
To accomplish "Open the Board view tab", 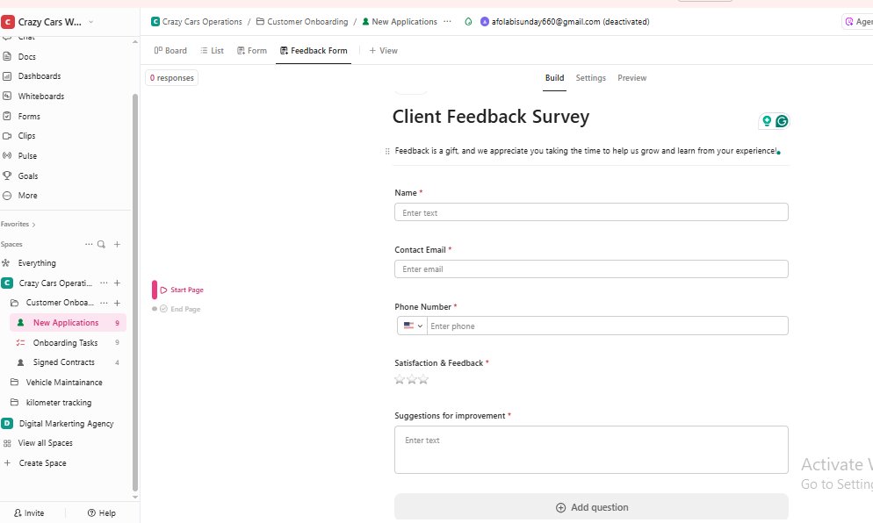I will pos(170,50).
